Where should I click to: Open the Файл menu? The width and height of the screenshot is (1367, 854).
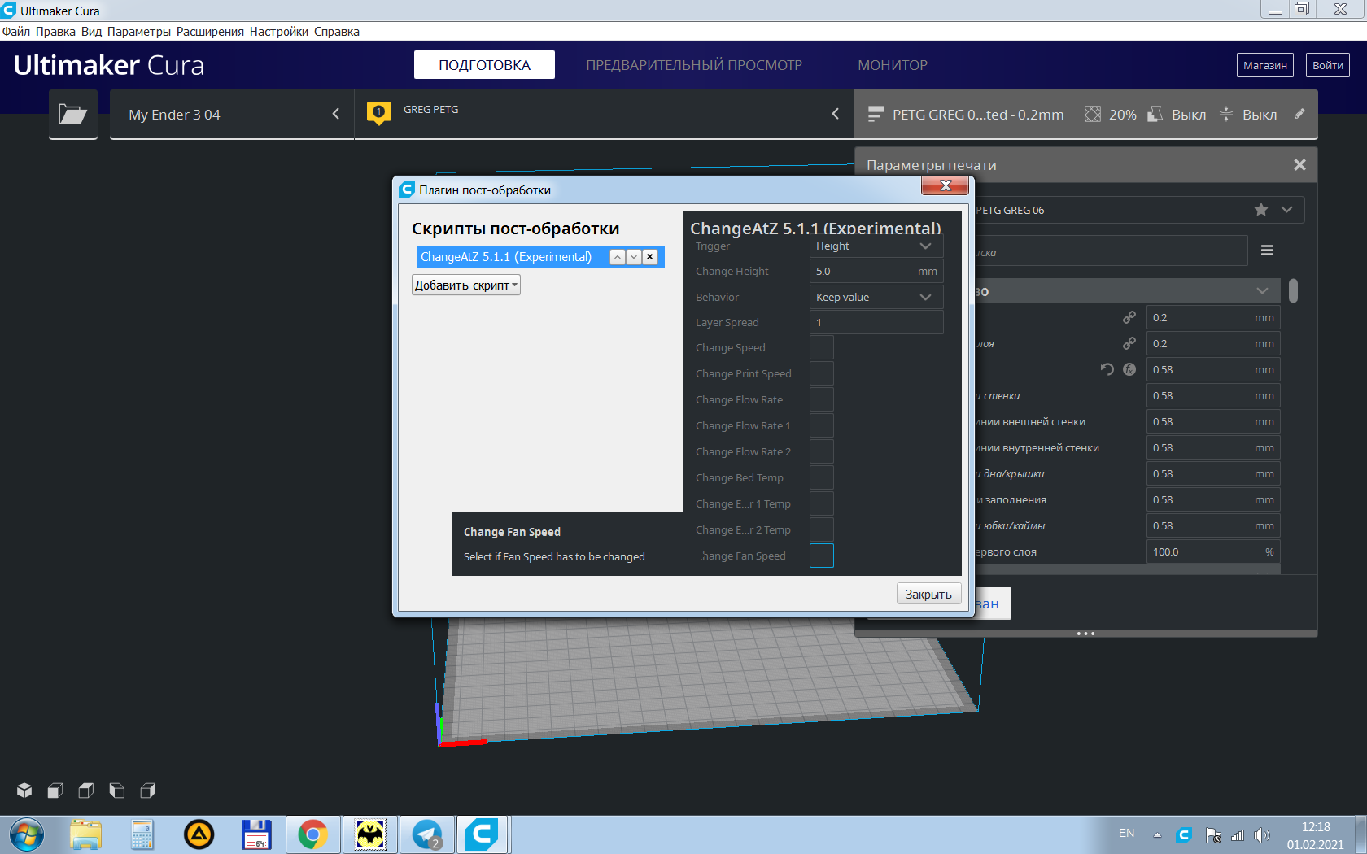(16, 32)
